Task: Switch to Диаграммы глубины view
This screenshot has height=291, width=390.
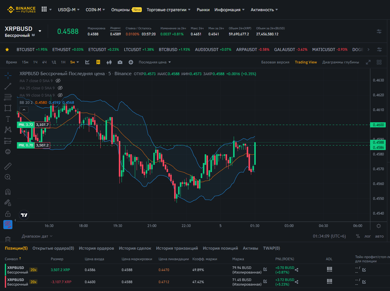Action: (x=341, y=62)
